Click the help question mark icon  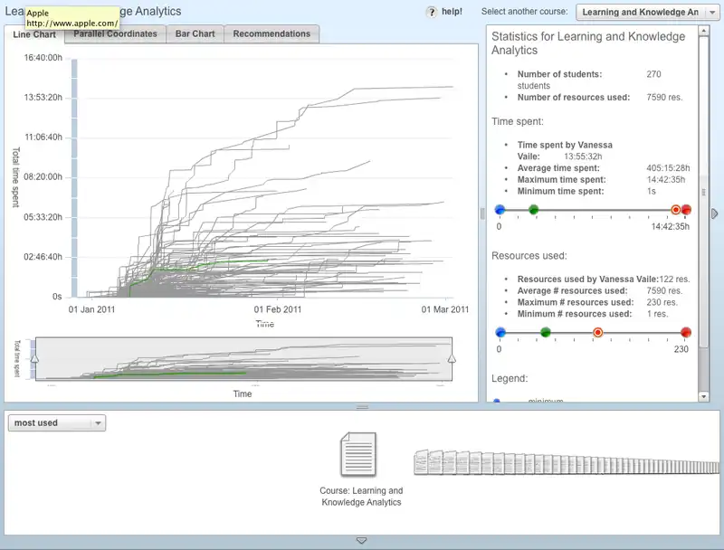coord(432,12)
